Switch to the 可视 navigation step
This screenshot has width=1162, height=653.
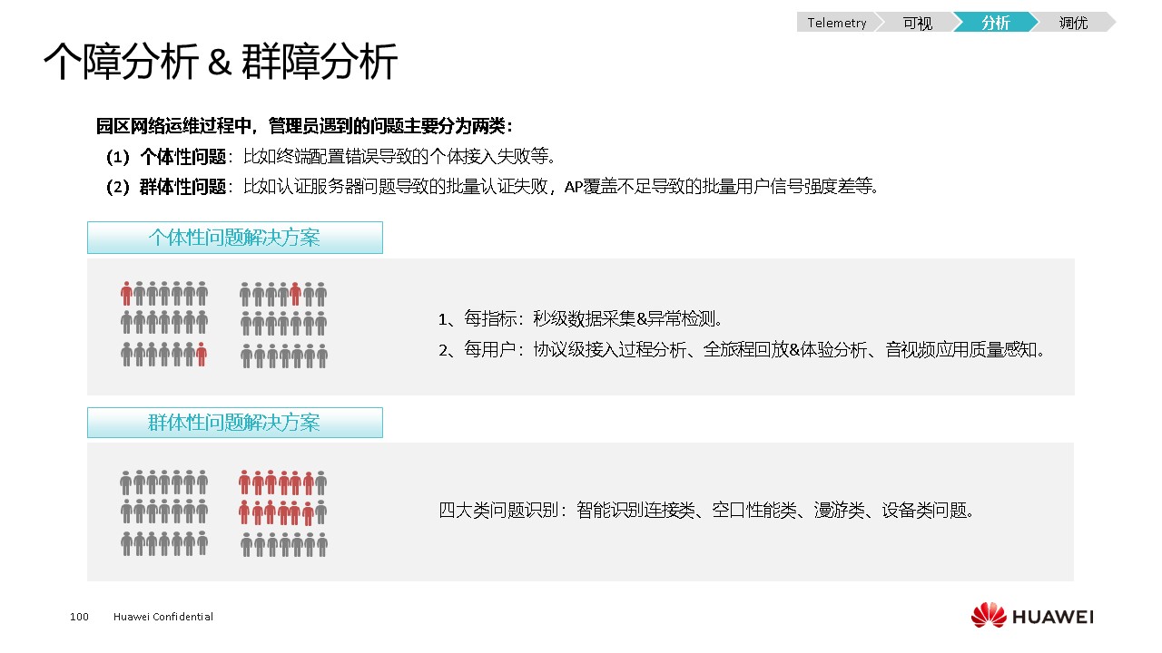coord(917,23)
